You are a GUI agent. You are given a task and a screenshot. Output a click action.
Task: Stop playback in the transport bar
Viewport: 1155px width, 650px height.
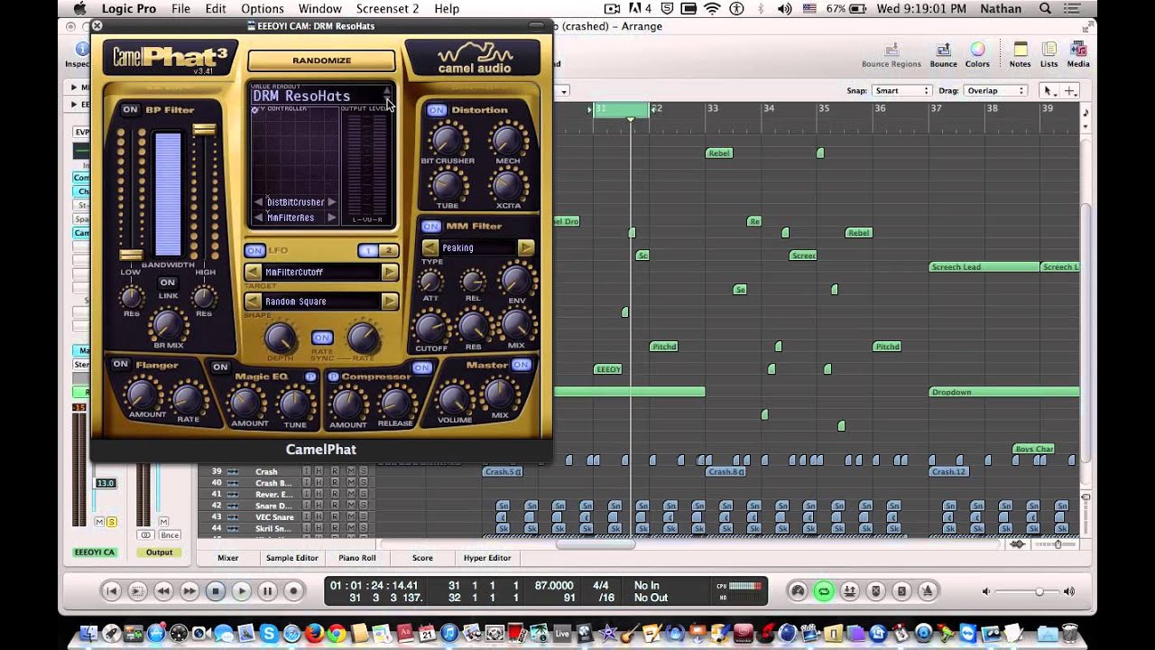(x=216, y=591)
